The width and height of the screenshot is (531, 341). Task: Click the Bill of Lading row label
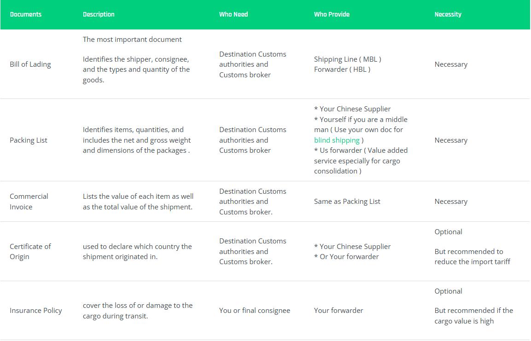point(30,64)
